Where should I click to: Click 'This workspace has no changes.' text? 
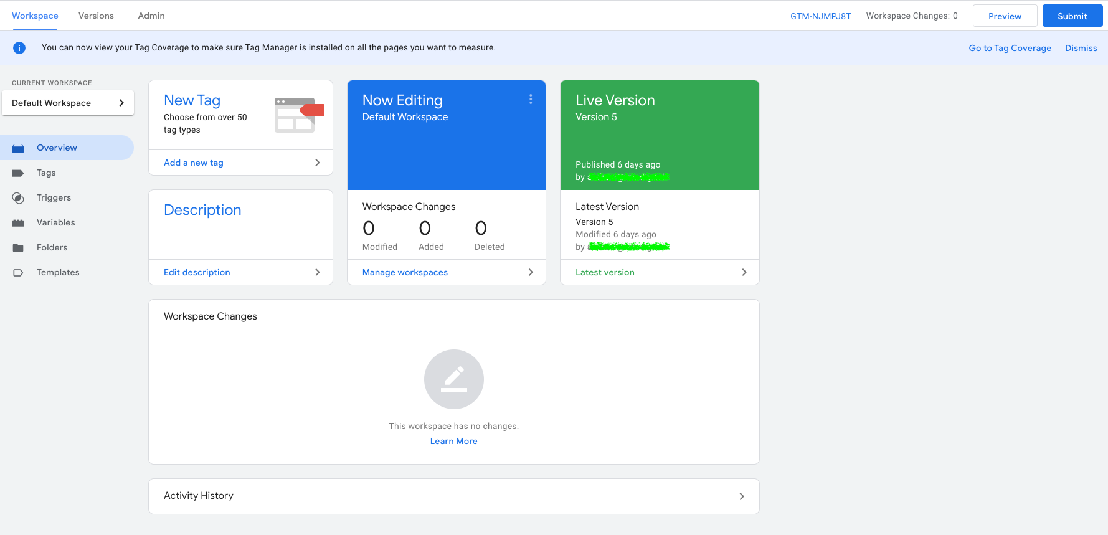tap(454, 426)
